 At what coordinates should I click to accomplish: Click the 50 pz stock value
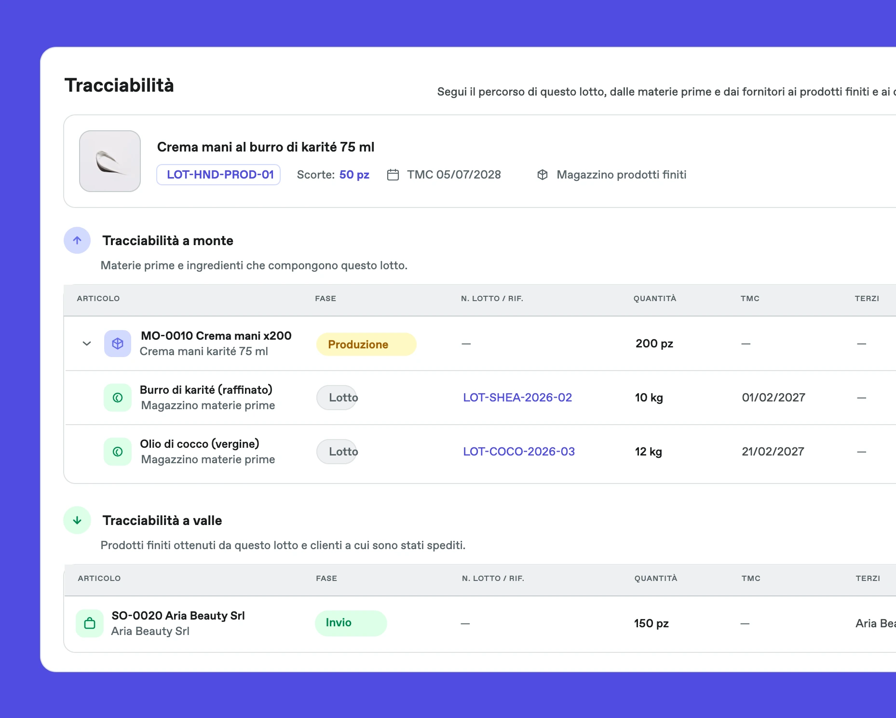click(354, 175)
